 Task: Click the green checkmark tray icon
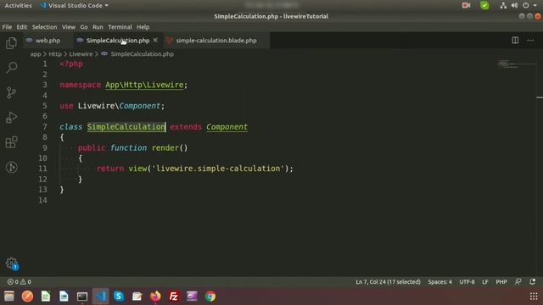[484, 5]
